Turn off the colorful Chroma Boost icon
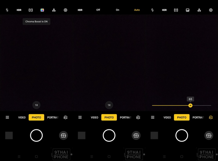The image size is (218, 161). 42,10
